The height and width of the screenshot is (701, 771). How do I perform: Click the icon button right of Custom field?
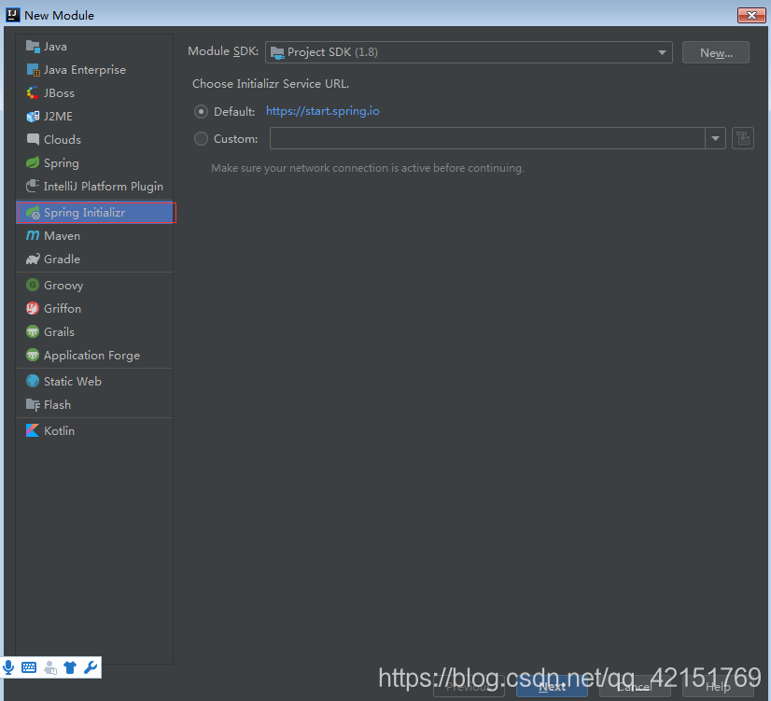click(743, 138)
